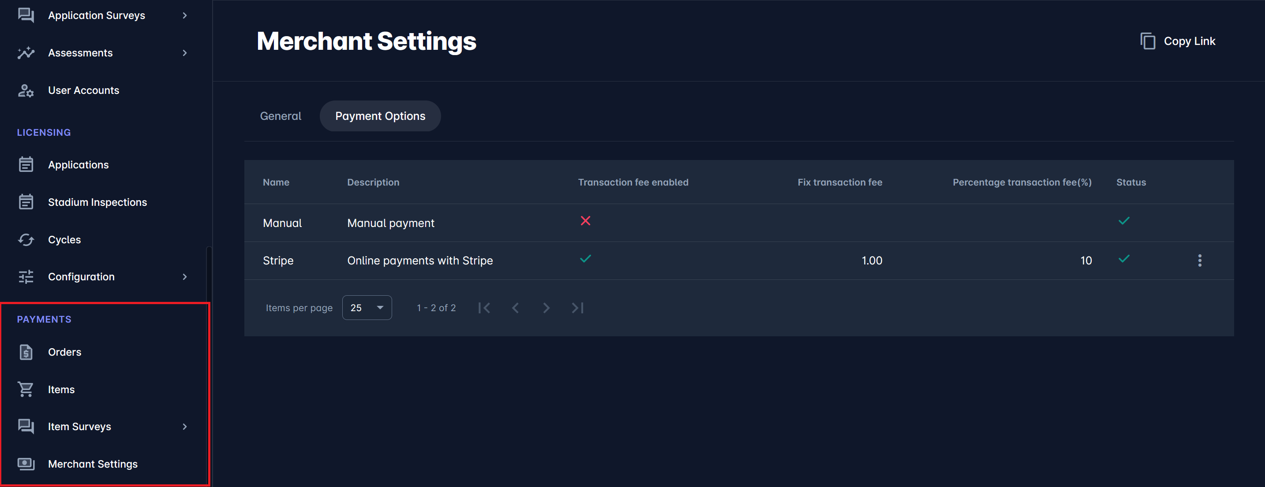Click the Copy Link clipboard icon
1265x487 pixels.
click(1147, 41)
